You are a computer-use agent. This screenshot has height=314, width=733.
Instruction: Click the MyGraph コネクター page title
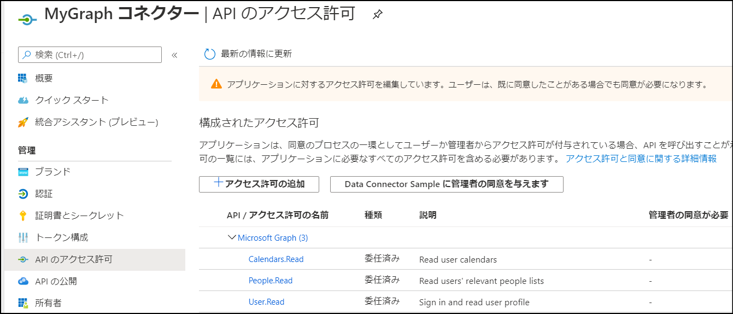point(122,14)
